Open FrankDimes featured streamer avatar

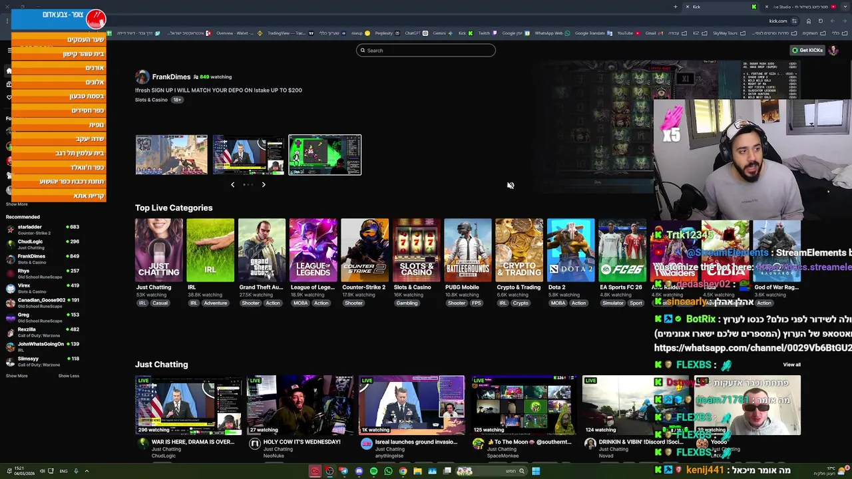[x=142, y=77]
